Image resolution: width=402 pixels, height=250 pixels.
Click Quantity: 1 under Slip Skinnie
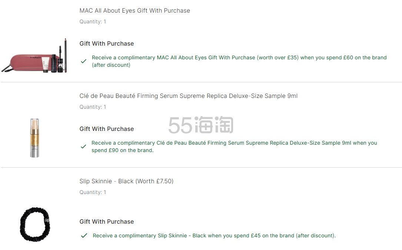tap(93, 193)
